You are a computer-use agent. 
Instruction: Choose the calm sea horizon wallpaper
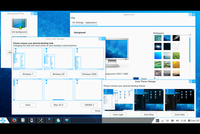167,56
